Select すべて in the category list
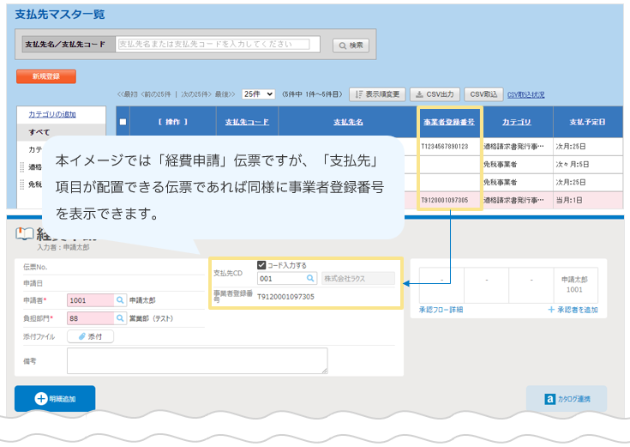Screen dimensions: 630x447 coord(39,132)
